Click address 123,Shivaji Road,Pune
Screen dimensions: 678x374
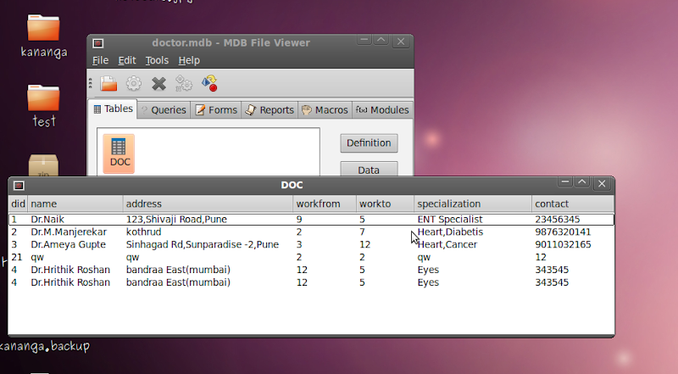tap(176, 220)
